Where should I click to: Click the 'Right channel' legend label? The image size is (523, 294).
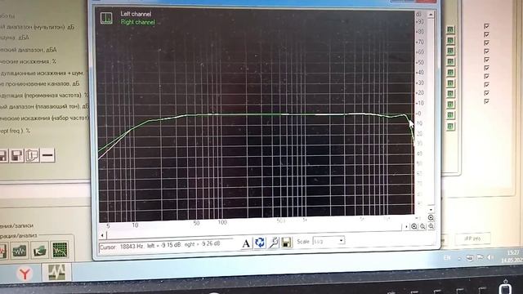[x=138, y=22]
